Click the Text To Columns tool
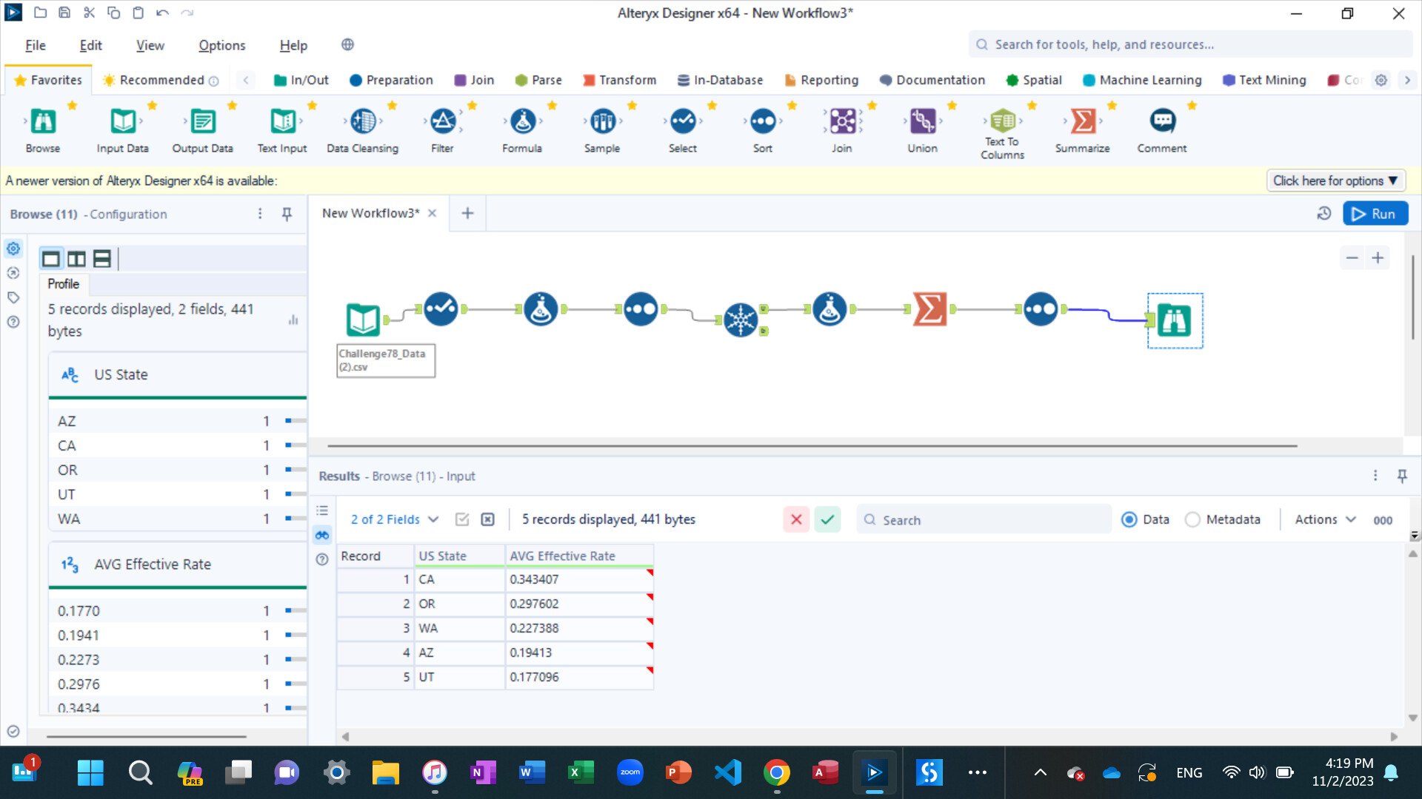 click(x=1002, y=121)
